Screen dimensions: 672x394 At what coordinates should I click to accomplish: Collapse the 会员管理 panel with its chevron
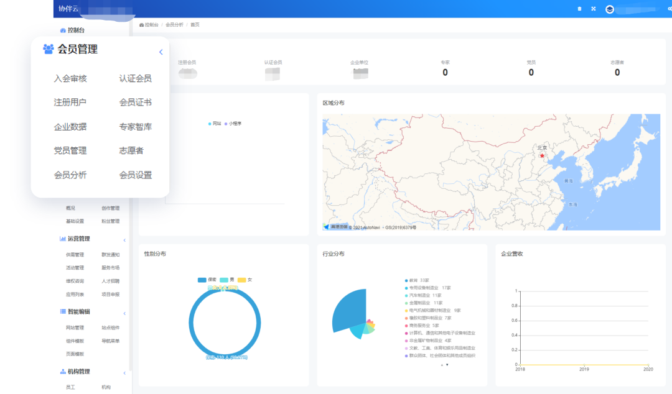(161, 52)
